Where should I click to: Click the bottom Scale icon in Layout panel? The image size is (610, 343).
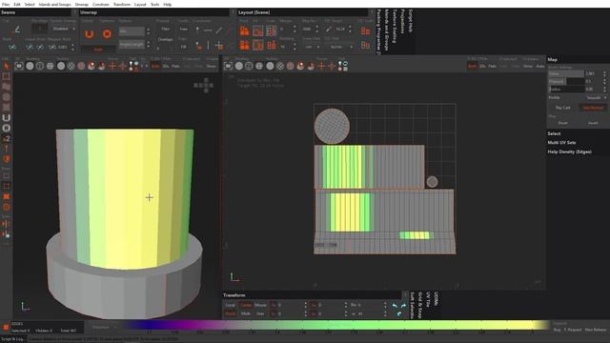point(271,46)
